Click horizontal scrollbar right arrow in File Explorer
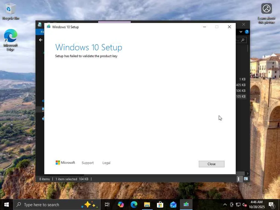 [x=247, y=173]
